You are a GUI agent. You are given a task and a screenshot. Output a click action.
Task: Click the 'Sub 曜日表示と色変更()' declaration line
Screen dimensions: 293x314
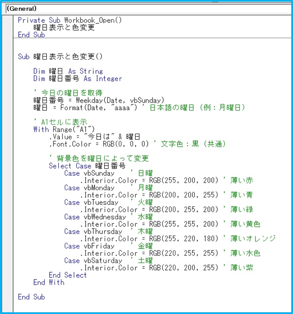(x=60, y=57)
